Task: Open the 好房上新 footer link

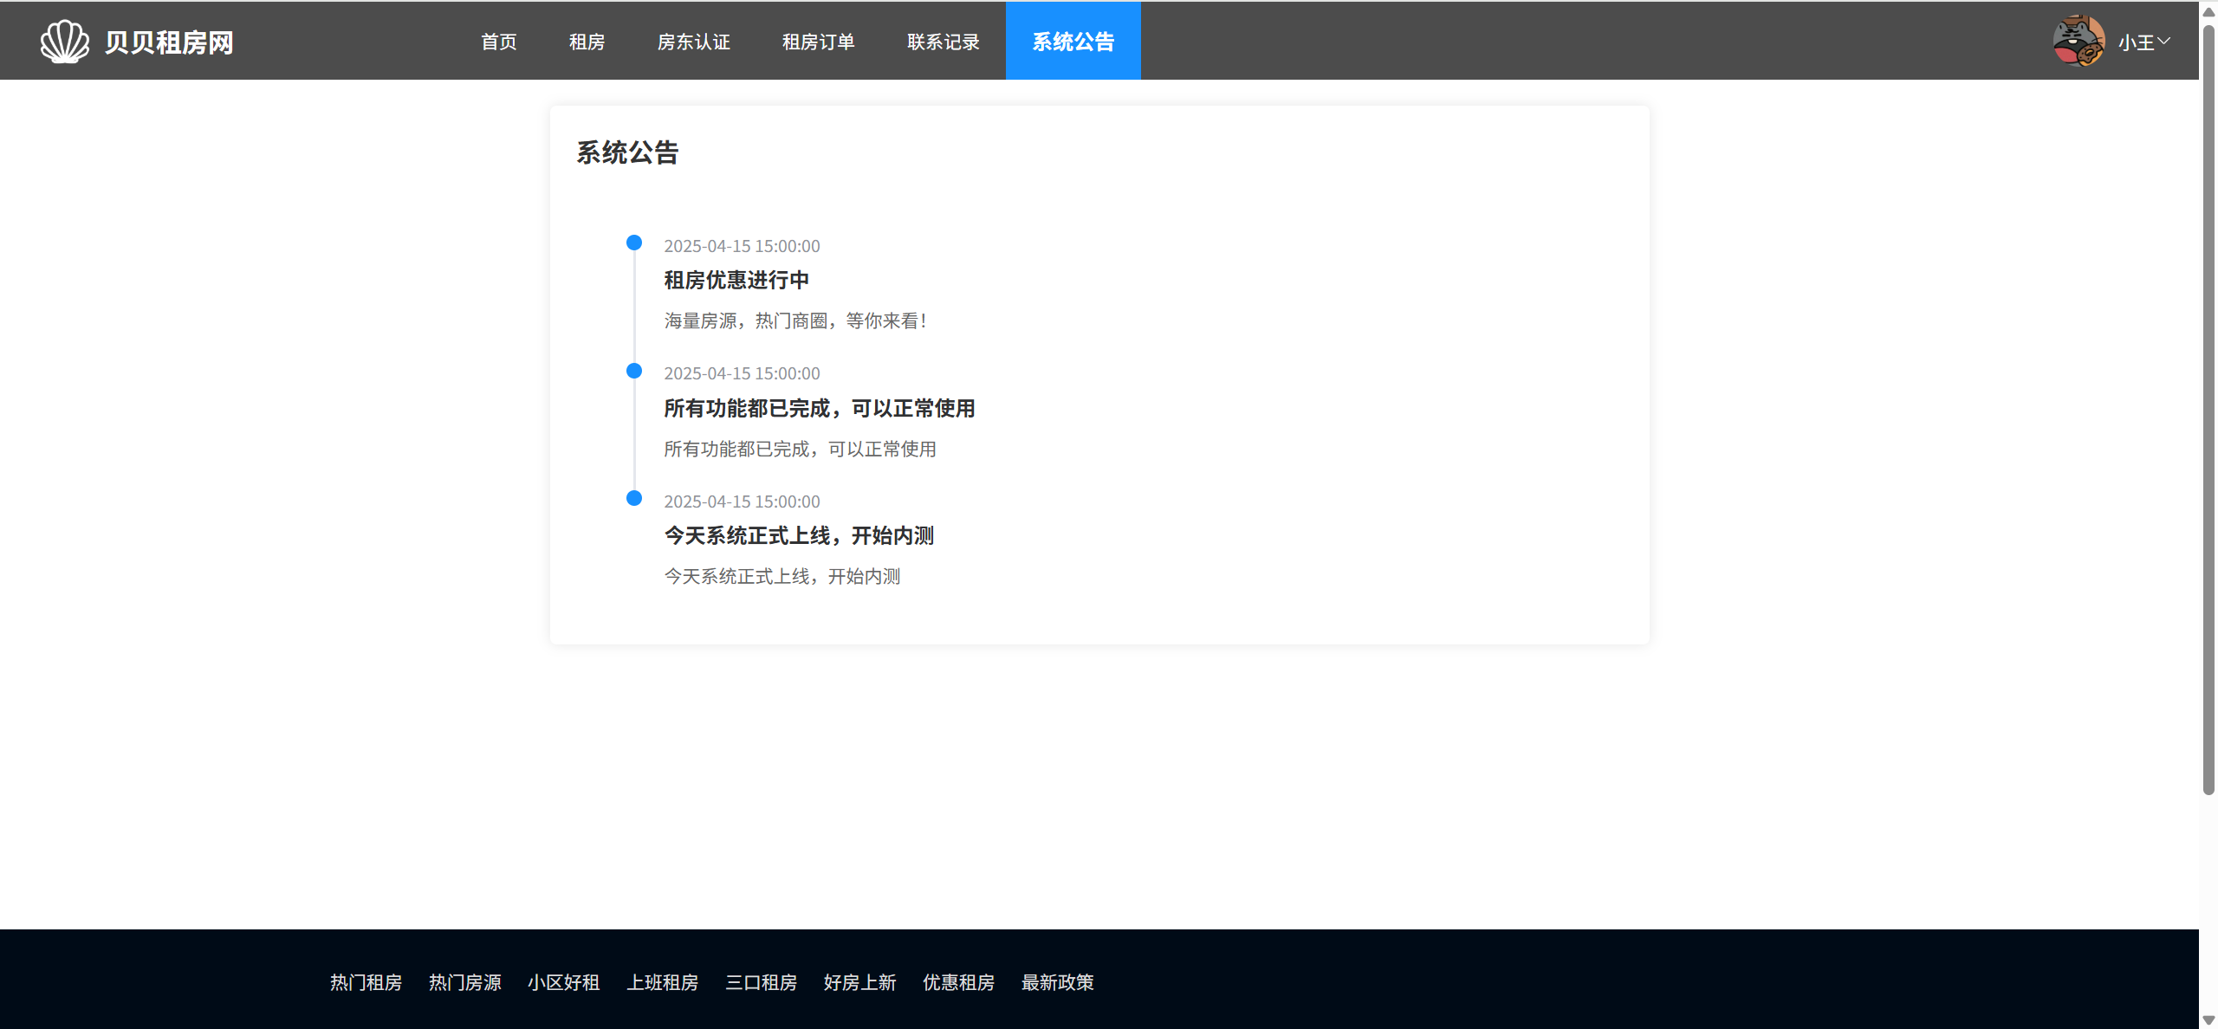Action: [859, 982]
